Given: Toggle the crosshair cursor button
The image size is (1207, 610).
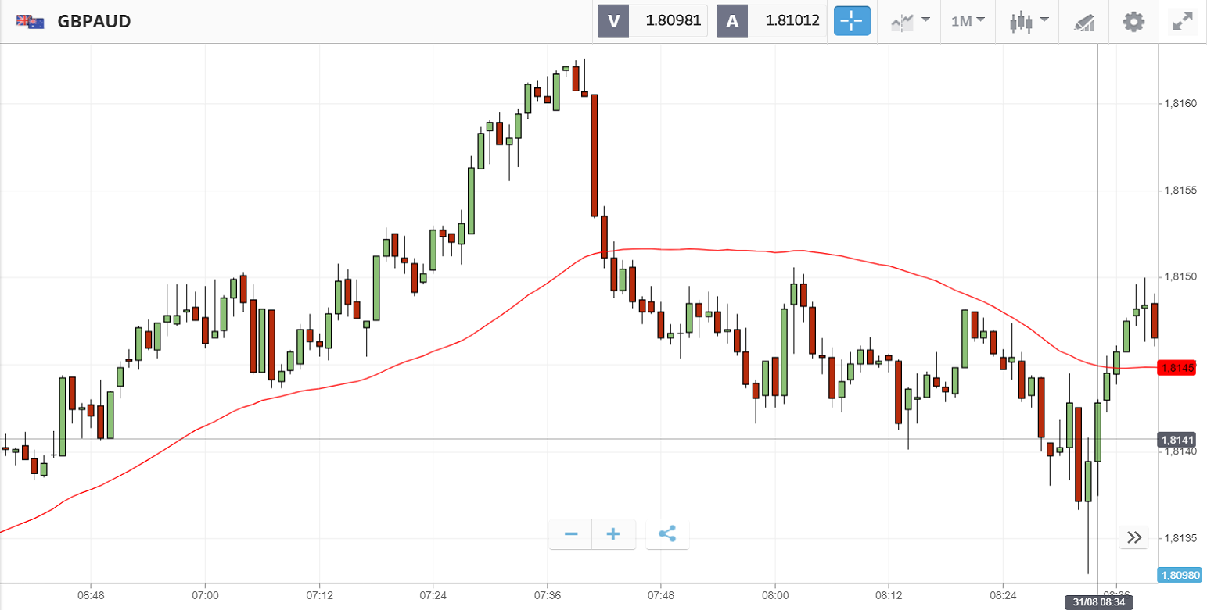Looking at the screenshot, I should tap(852, 21).
